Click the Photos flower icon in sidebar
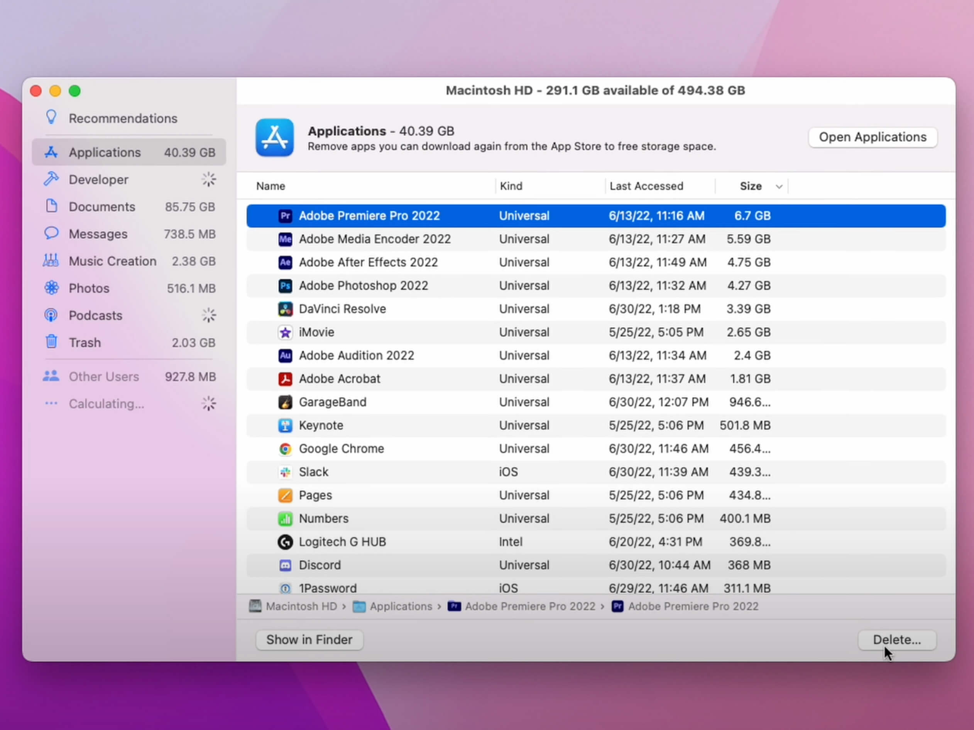The width and height of the screenshot is (974, 730). tap(51, 288)
